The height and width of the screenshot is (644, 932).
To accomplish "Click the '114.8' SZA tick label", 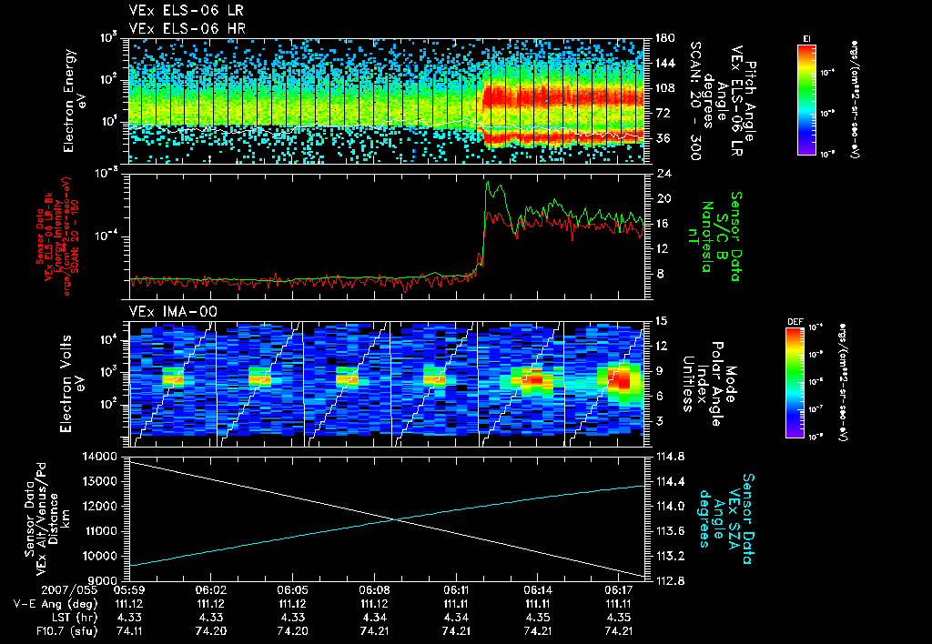I will 669,457.
